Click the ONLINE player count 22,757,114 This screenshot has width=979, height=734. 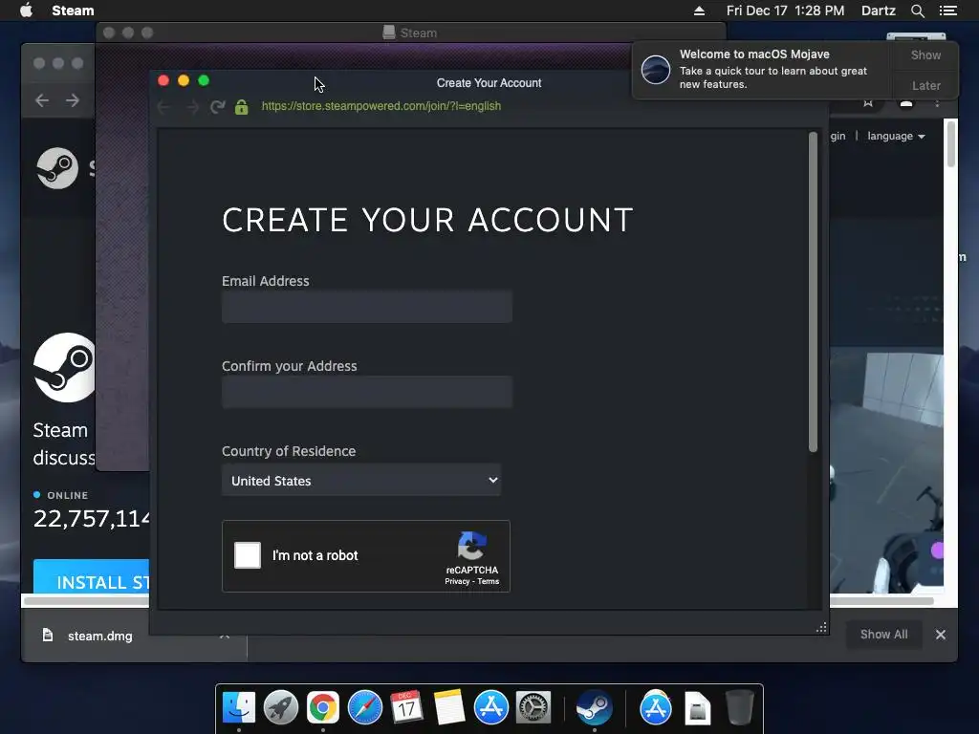[x=92, y=519]
